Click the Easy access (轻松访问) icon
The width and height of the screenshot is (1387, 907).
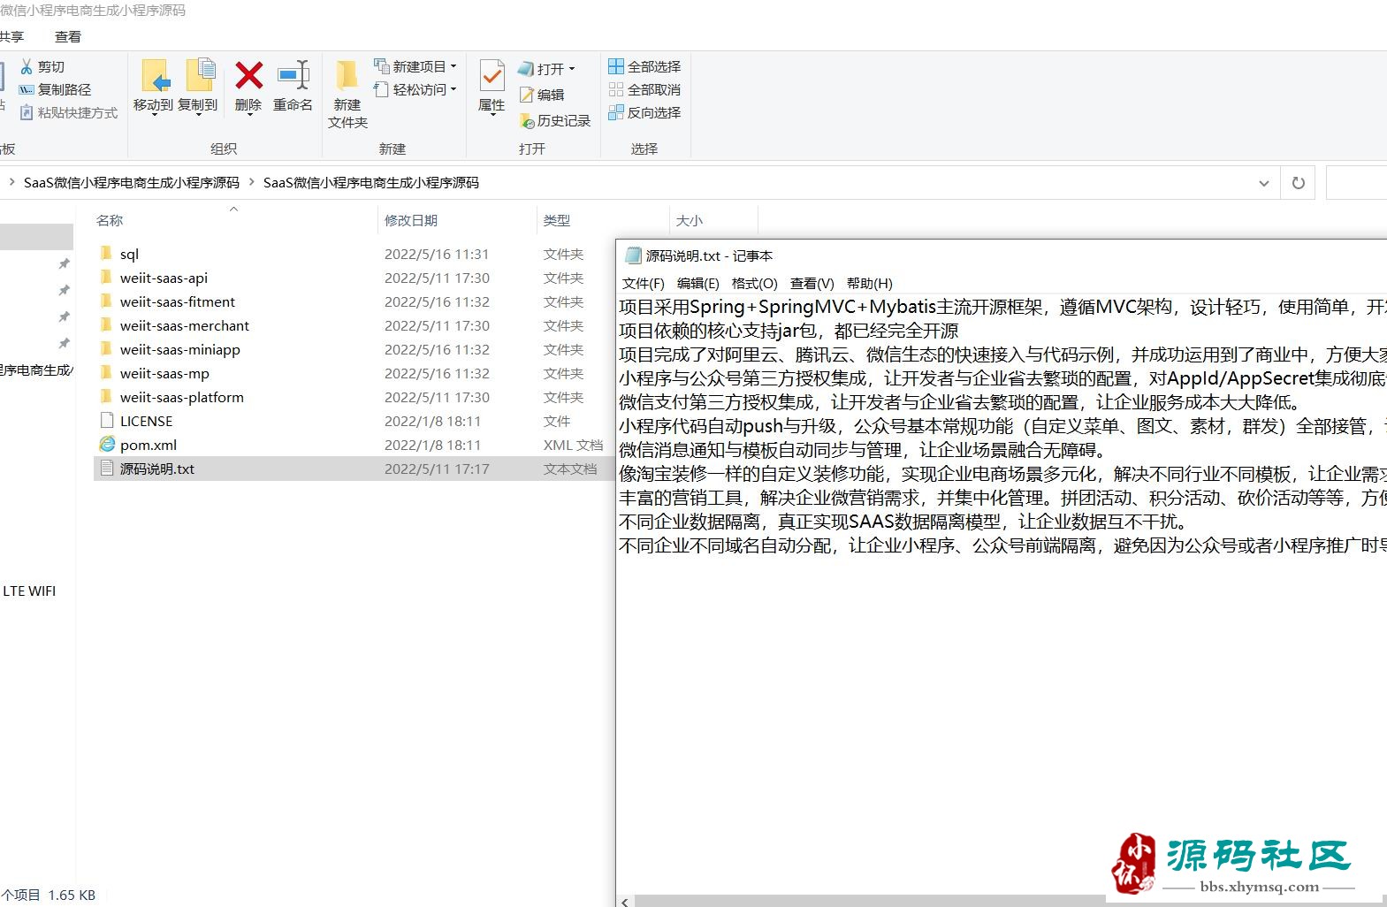tap(382, 89)
